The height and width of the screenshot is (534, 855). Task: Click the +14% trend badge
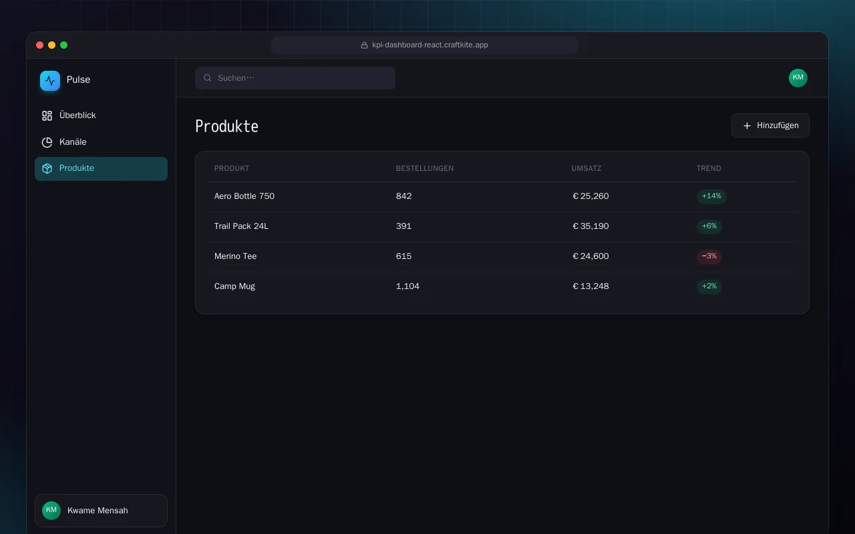(711, 196)
